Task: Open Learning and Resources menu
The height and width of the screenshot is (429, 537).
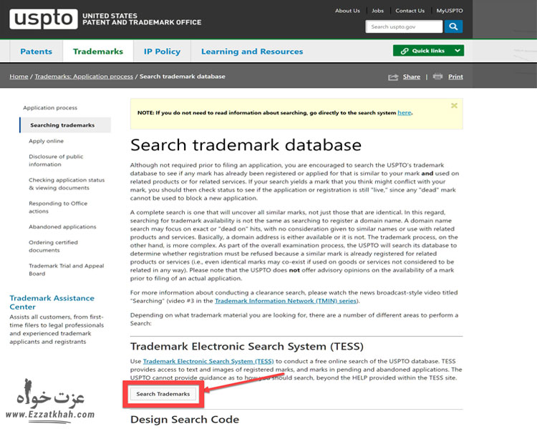Action: pos(252,51)
